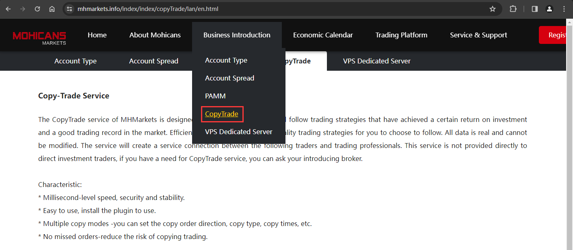
Task: Open the browser home icon
Action: 52,9
